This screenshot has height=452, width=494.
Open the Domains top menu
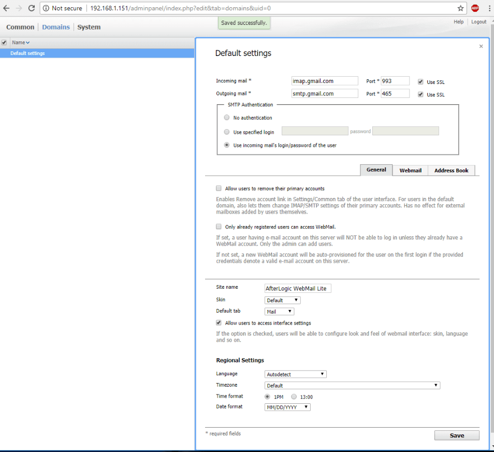(56, 27)
